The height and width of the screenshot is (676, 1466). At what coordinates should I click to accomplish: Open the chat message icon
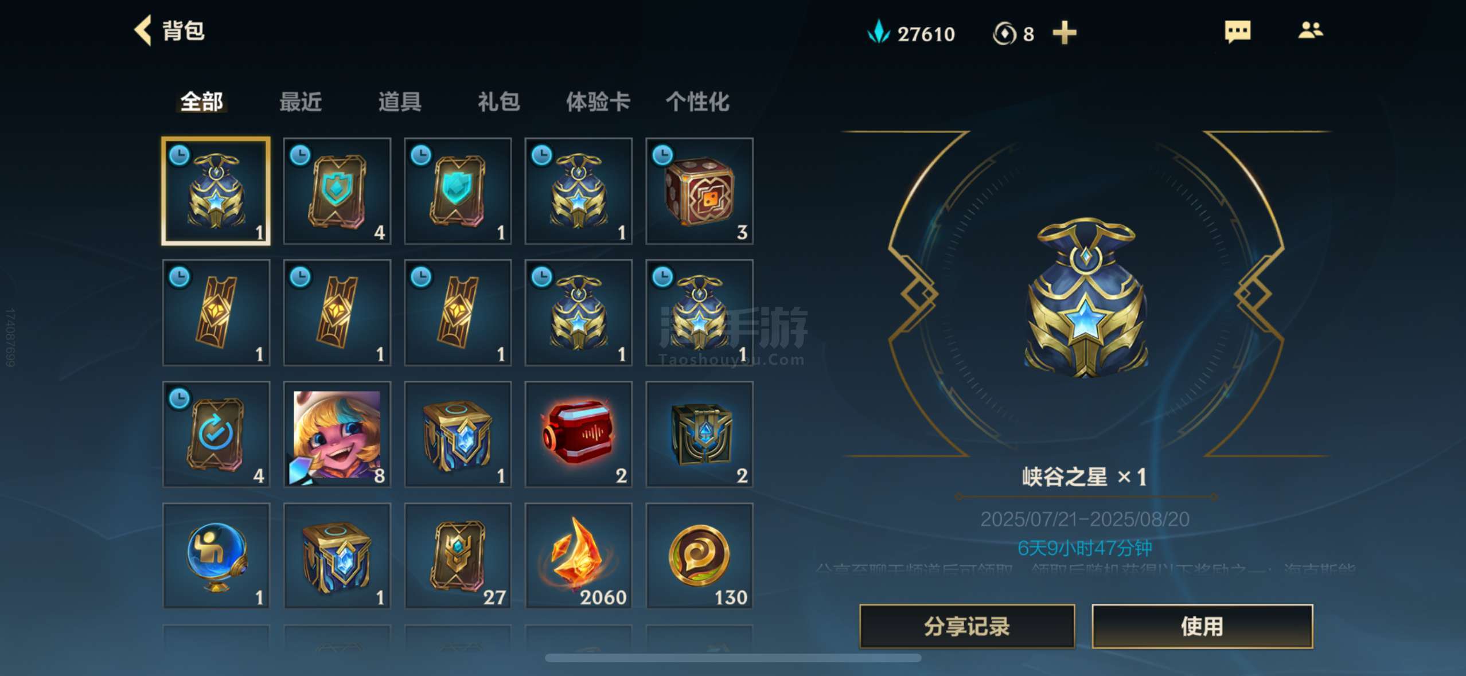point(1237,32)
